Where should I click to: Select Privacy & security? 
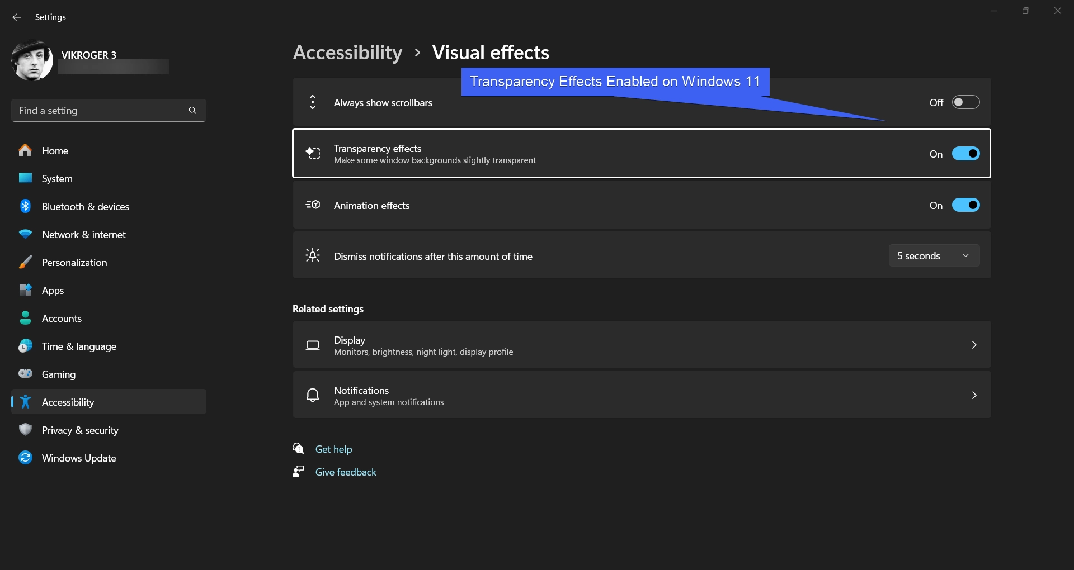pyautogui.click(x=109, y=430)
